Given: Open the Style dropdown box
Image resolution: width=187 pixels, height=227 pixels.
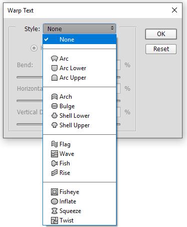Looking at the screenshot, I should [79, 29].
